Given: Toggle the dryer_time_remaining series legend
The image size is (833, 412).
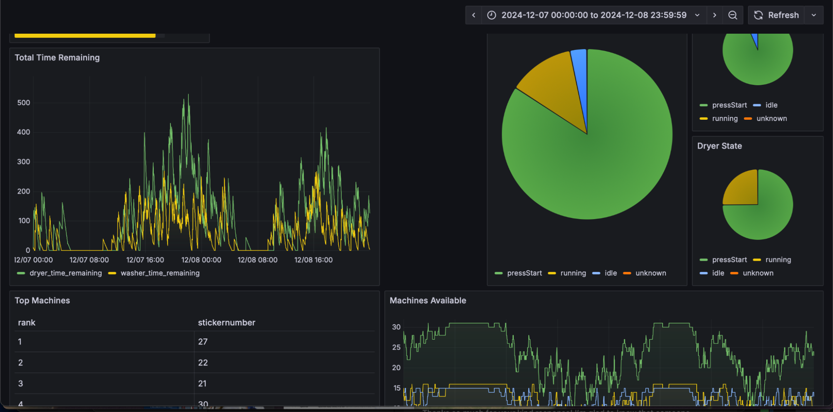Looking at the screenshot, I should 65,273.
